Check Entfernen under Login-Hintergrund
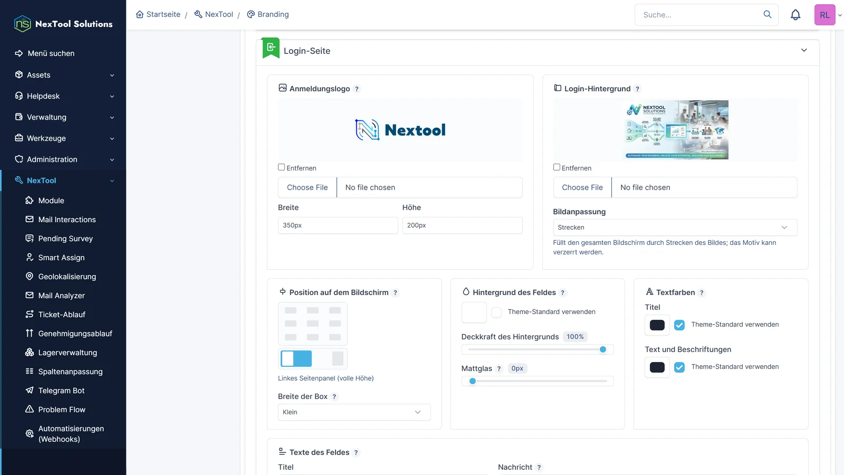This screenshot has height=475, width=844. click(x=557, y=167)
